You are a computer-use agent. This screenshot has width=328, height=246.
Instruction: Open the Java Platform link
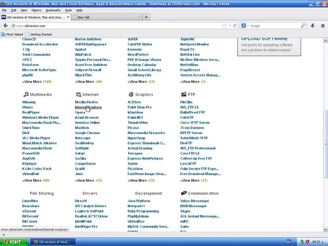(139, 201)
